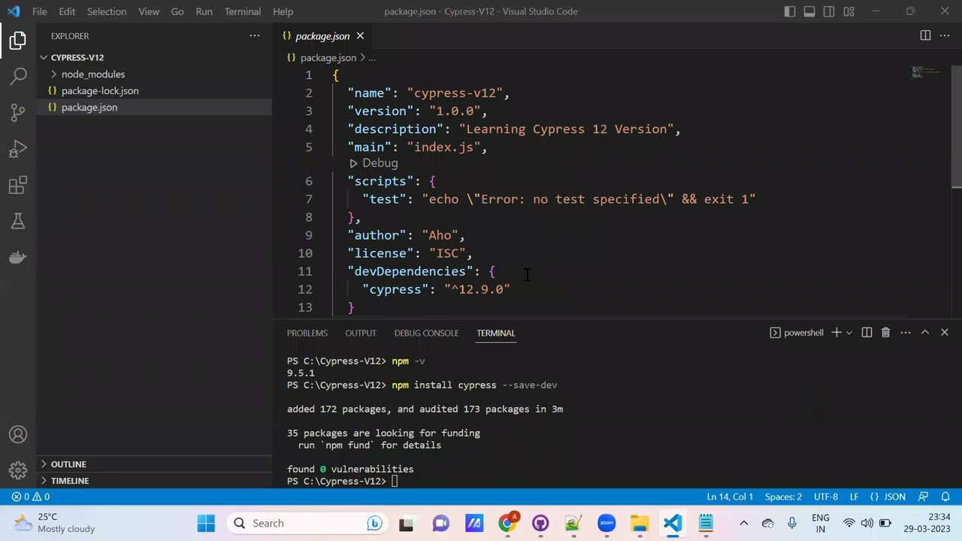This screenshot has height=541, width=962.
Task: Select language mode JSON in status bar
Action: tap(888, 497)
